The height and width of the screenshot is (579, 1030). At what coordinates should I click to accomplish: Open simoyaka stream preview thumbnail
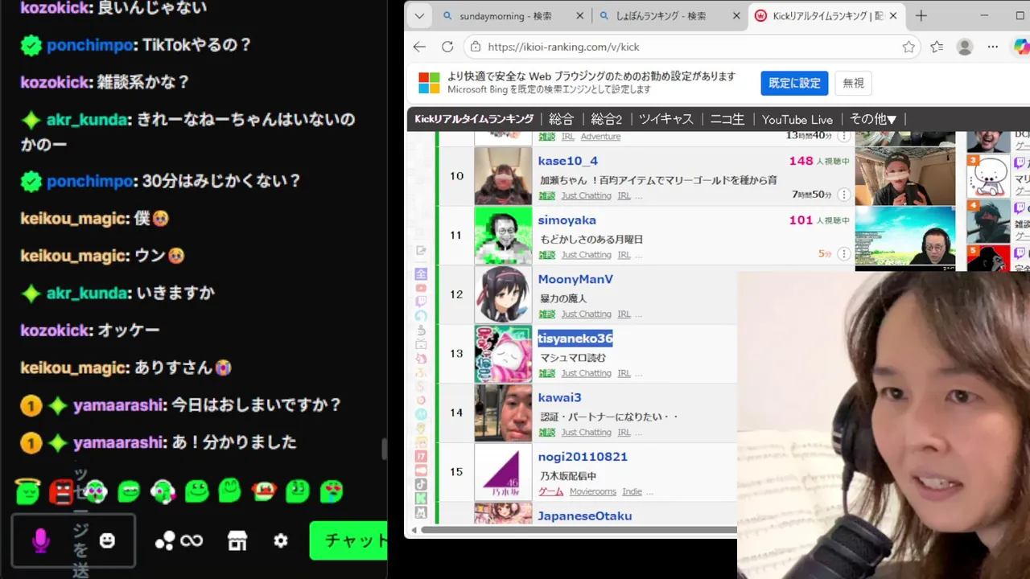click(x=904, y=236)
